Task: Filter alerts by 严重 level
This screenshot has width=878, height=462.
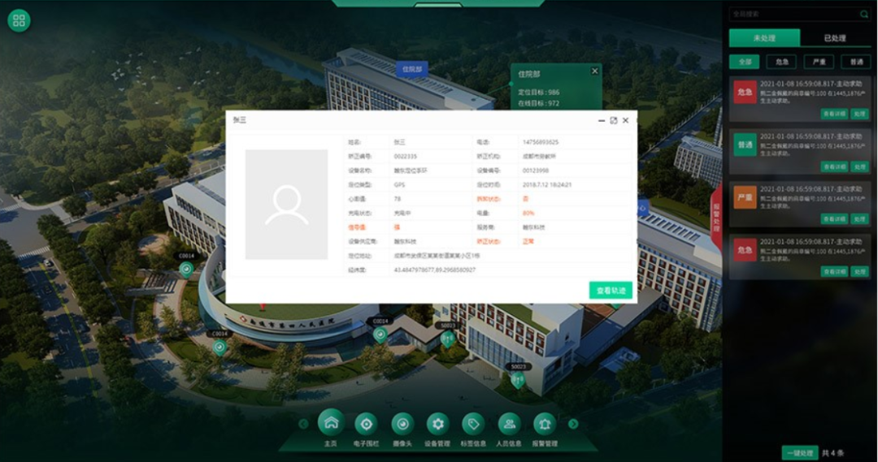Action: (x=819, y=62)
